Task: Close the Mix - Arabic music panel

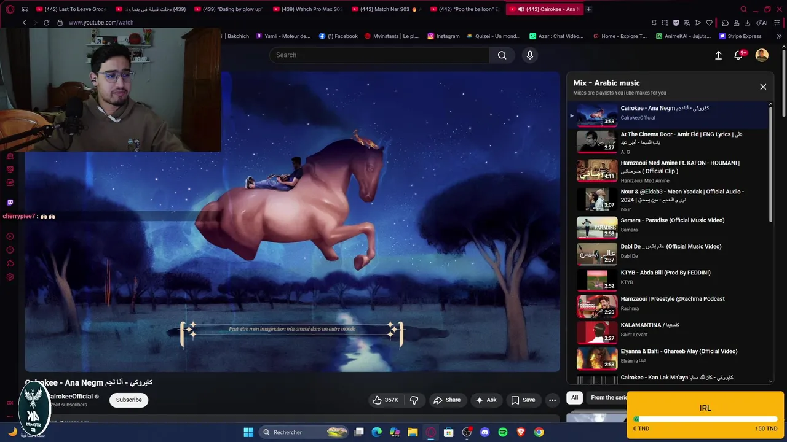Action: point(763,87)
